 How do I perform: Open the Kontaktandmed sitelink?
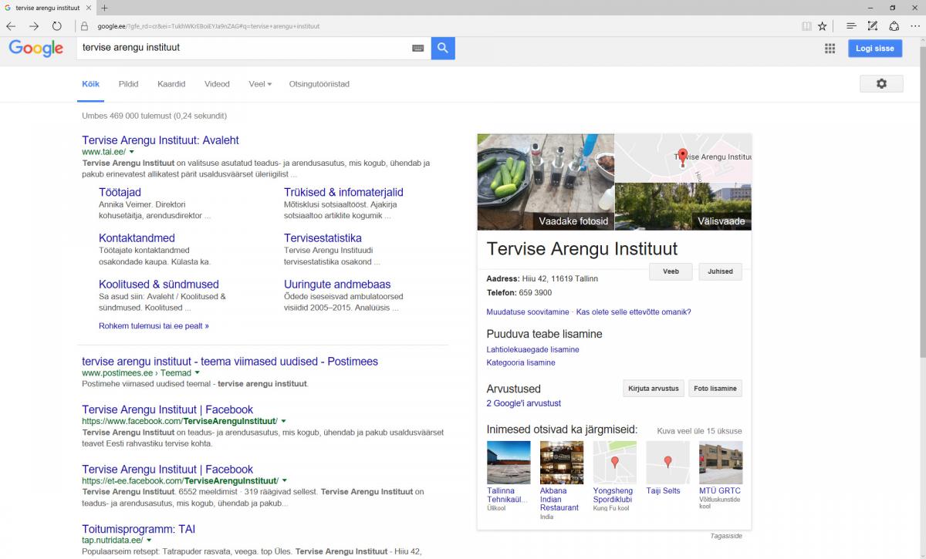coord(137,238)
